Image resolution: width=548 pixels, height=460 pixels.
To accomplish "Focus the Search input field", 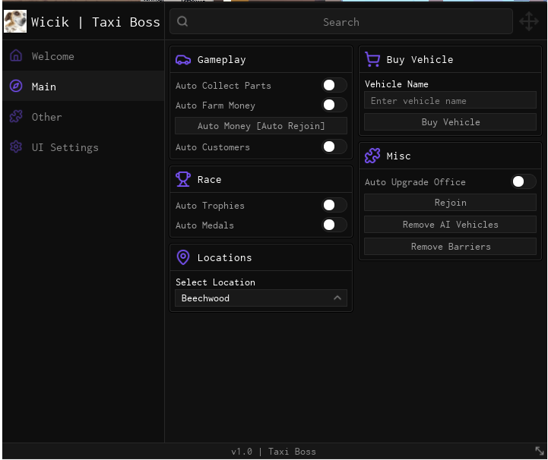I will (x=341, y=22).
